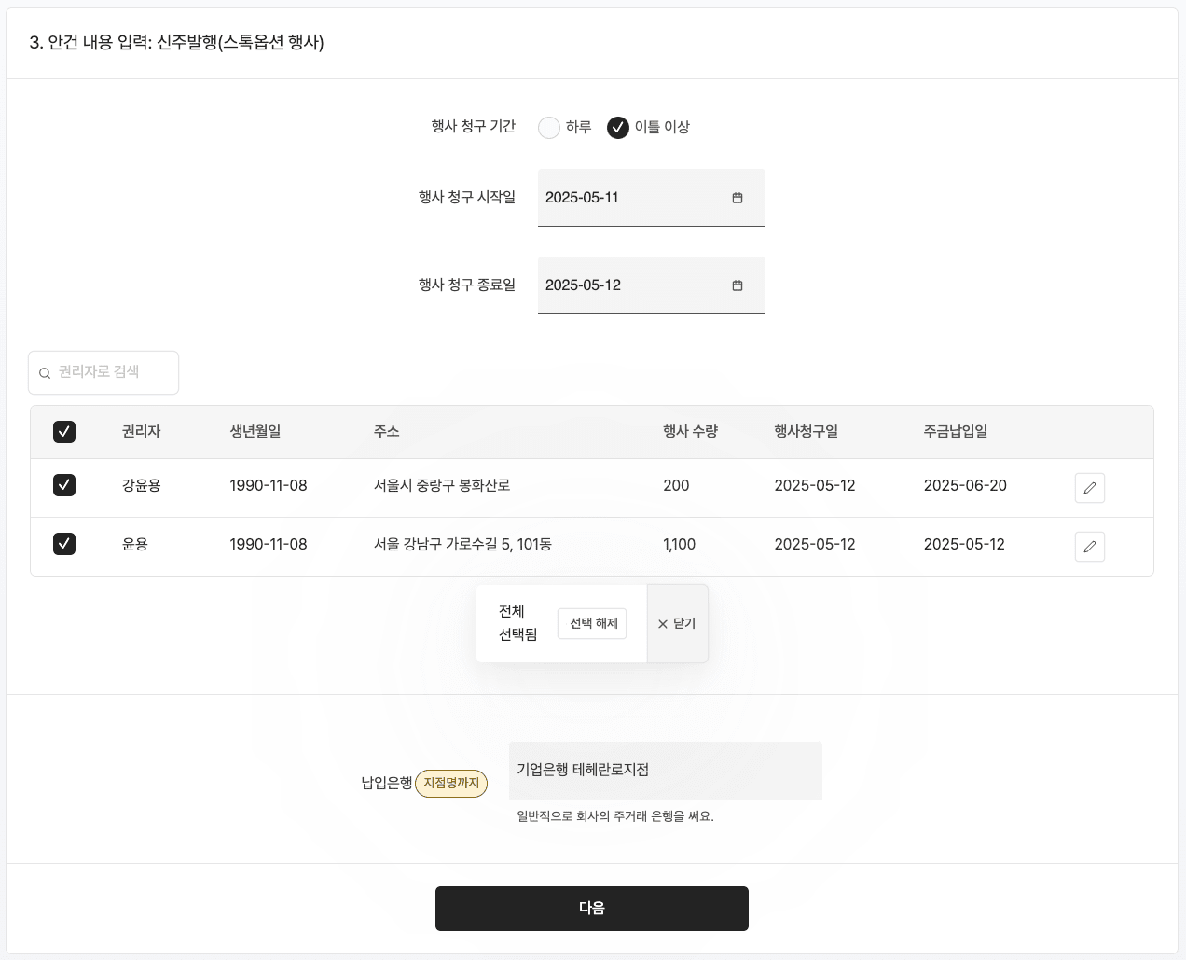Click the heading 3. 안건 내용 입력
The image size is (1186, 960).
click(x=176, y=43)
